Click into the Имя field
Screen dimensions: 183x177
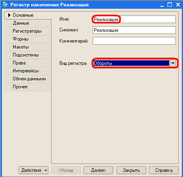134,19
